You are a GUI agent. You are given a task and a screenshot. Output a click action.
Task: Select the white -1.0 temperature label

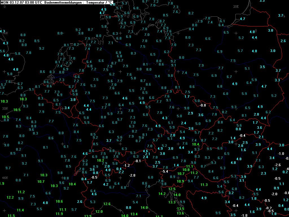(281, 154)
